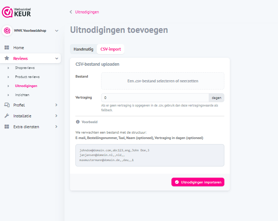Select the CSV-import tab
Image resolution: width=278 pixels, height=221 pixels.
[111, 49]
